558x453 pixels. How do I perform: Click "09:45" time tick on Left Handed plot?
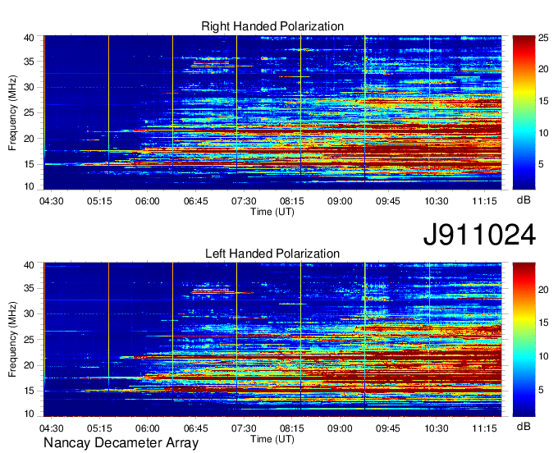click(x=388, y=428)
